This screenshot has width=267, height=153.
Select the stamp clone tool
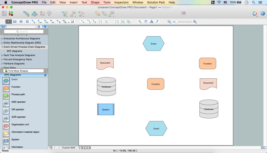click(x=151, y=22)
